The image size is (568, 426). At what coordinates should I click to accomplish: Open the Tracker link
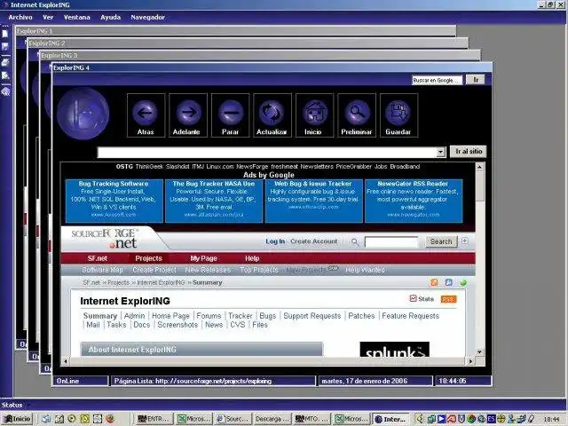coord(241,316)
